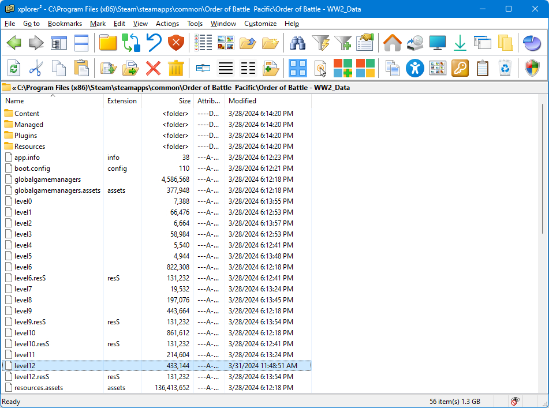Click the status bar eye icon
Viewport: 549px width, 408px height.
[515, 401]
